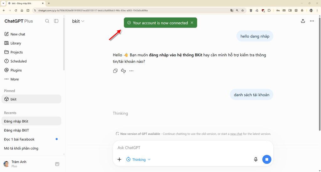This screenshot has height=172, width=321.
Task: Collapse the sidebar with the panel icon
Action: click(x=56, y=21)
